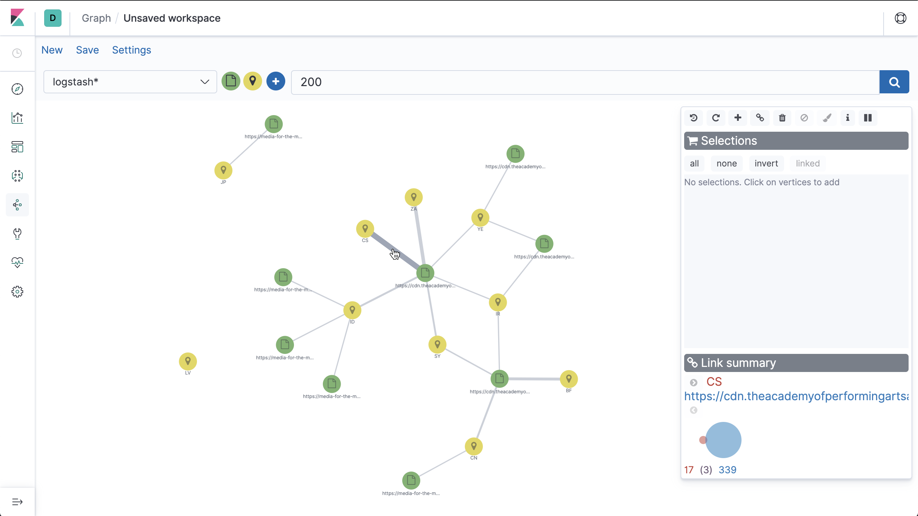Click the invert selection button
This screenshot has height=516, width=918.
click(x=766, y=164)
